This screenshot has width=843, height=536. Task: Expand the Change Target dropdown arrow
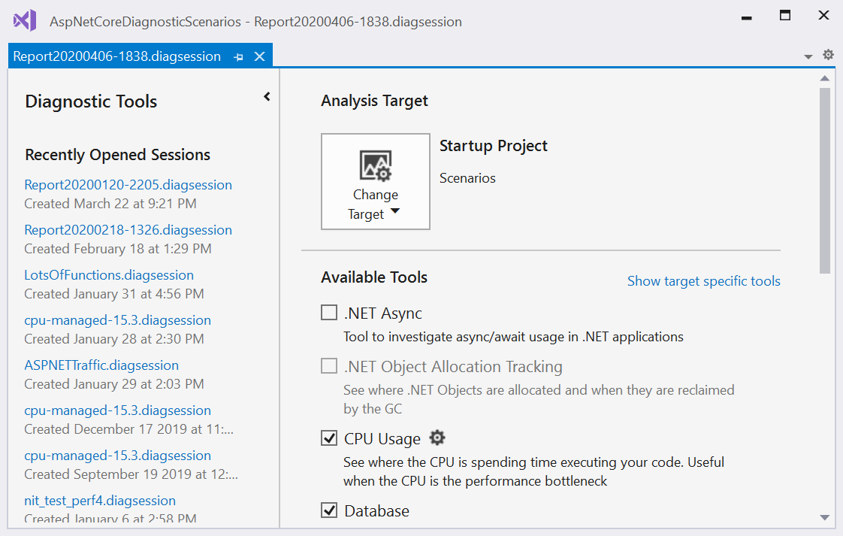coord(394,213)
